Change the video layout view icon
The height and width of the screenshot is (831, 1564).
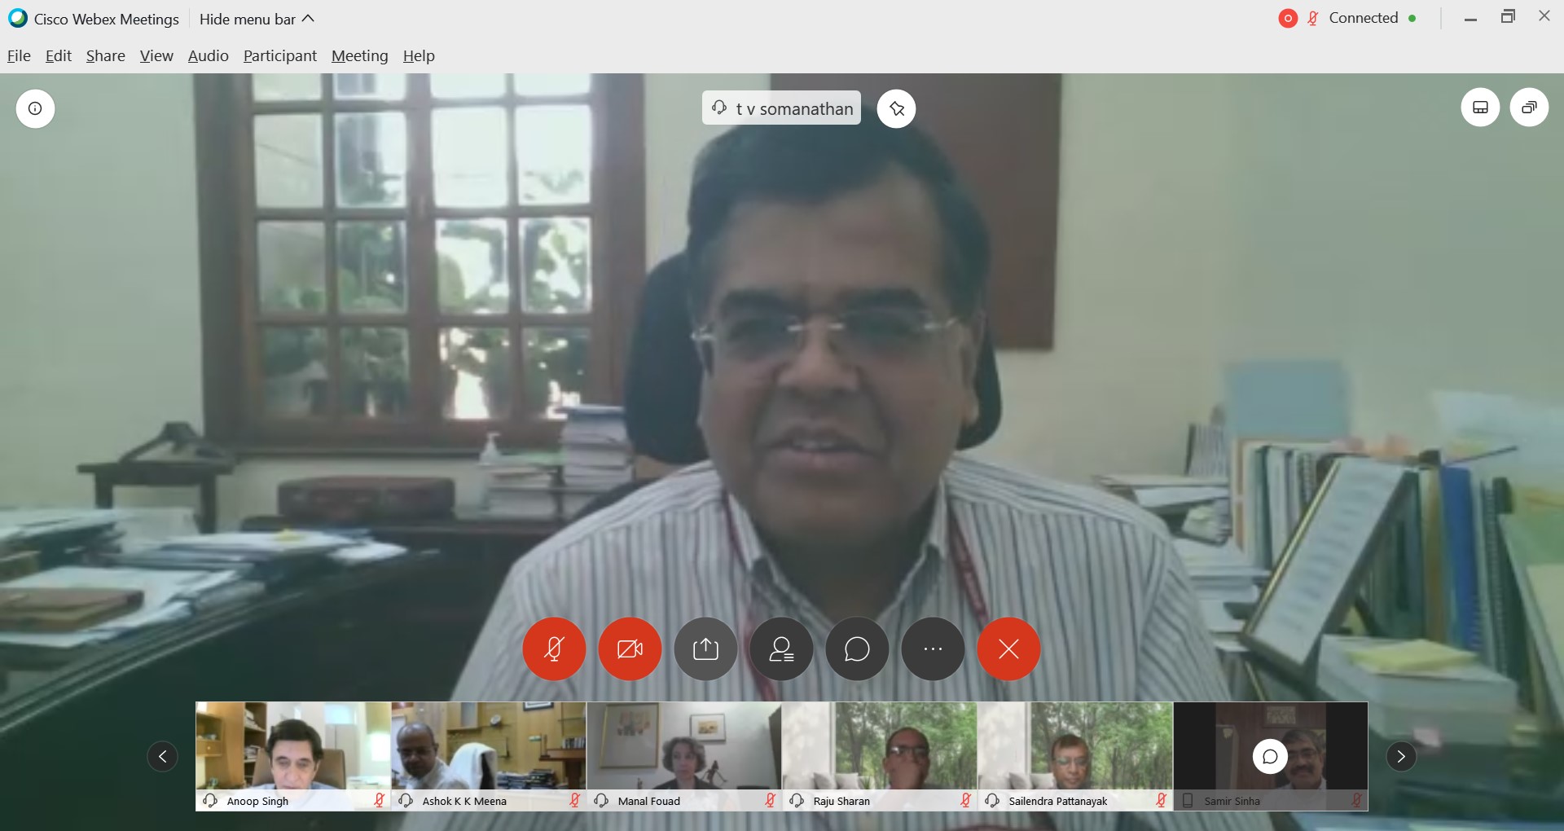click(x=1480, y=108)
